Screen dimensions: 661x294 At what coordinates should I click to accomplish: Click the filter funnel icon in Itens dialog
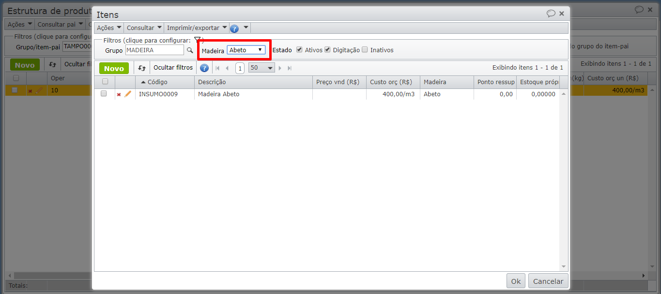click(x=197, y=40)
